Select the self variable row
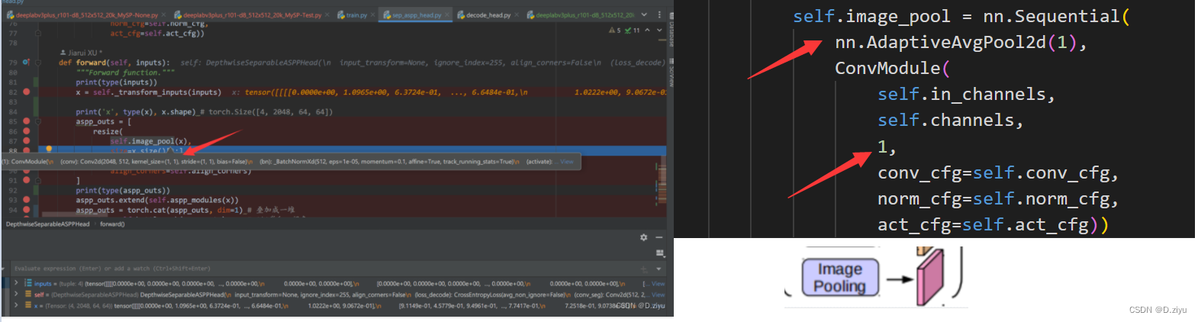Screen dimensions: 1198x322 pos(340,295)
